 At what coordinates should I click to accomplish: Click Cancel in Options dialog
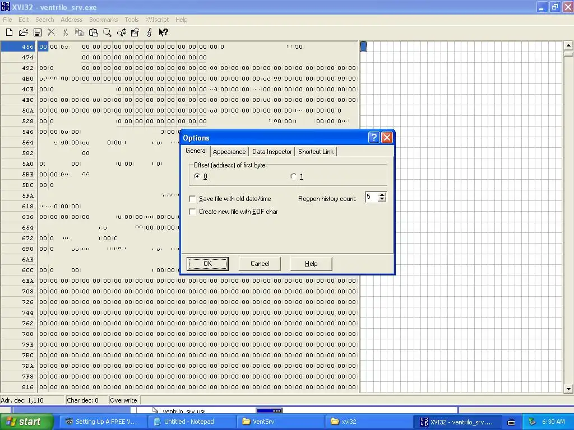coord(260,264)
